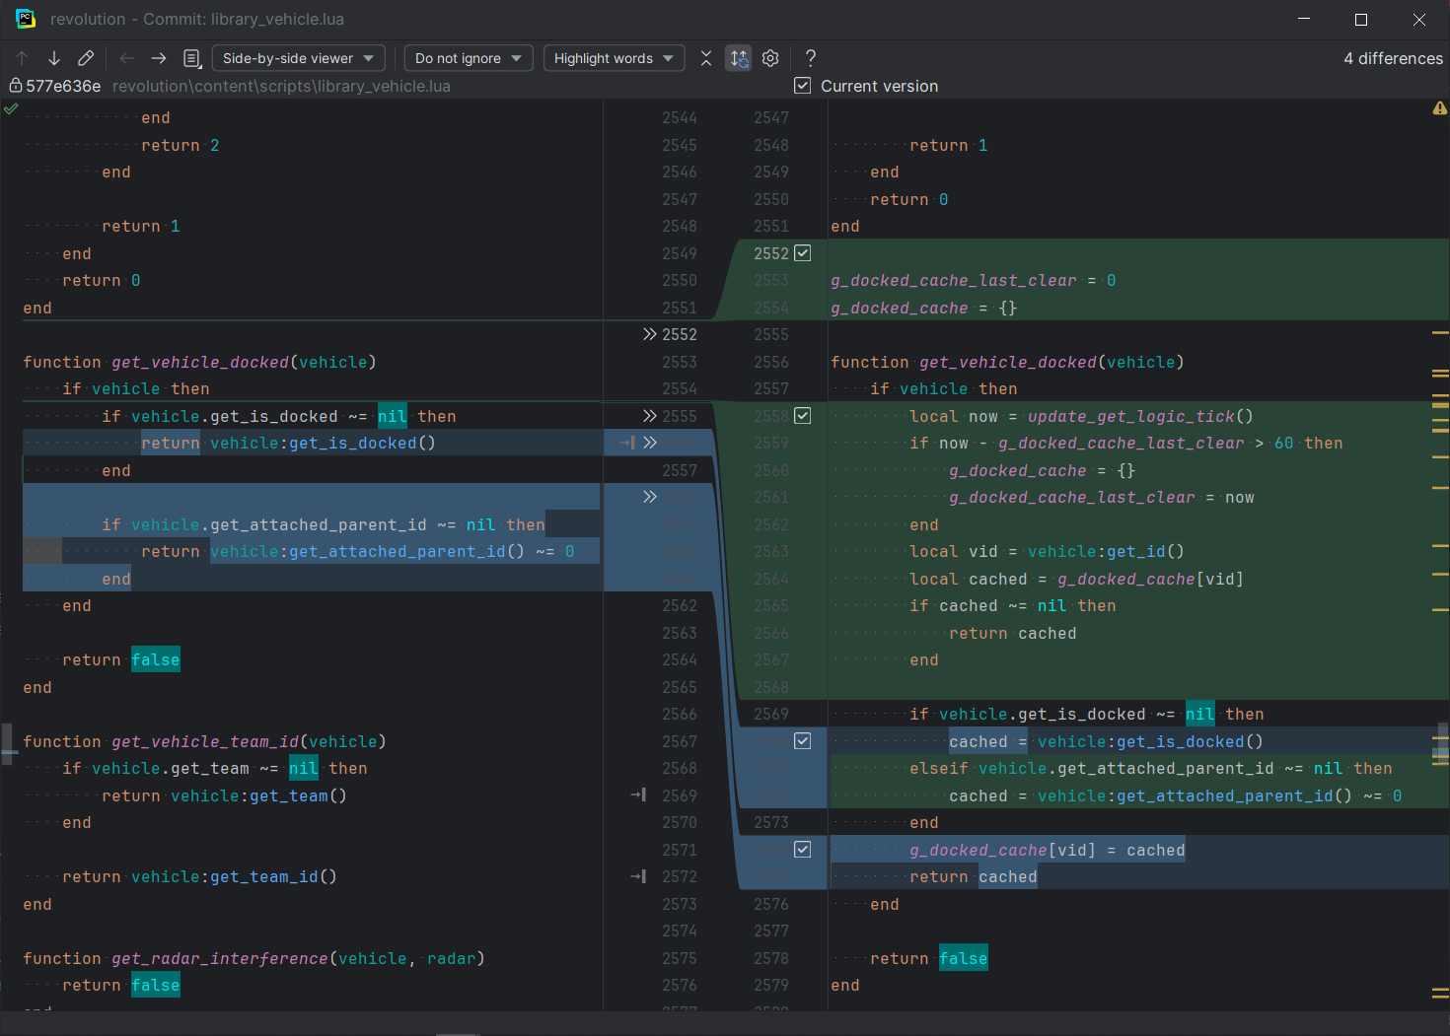1450x1036 pixels.
Task: Open the changed files list icon
Action: [192, 58]
